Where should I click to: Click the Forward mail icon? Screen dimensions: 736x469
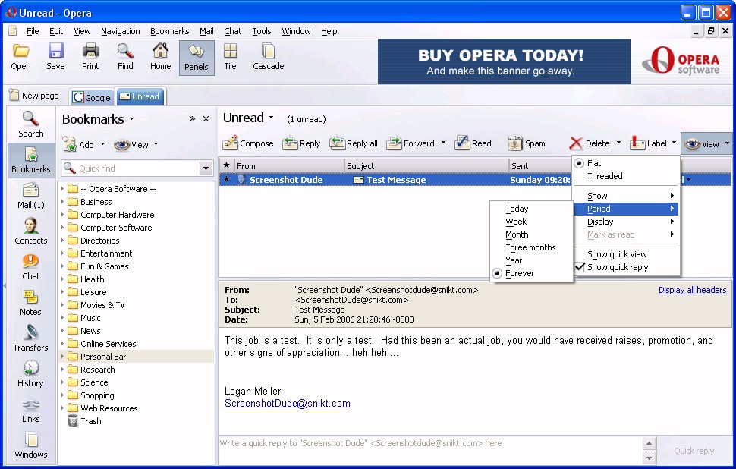(394, 143)
